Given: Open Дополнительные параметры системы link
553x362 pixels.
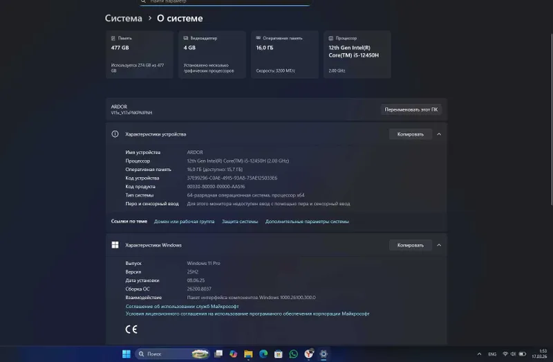Looking at the screenshot, I should coord(307,221).
